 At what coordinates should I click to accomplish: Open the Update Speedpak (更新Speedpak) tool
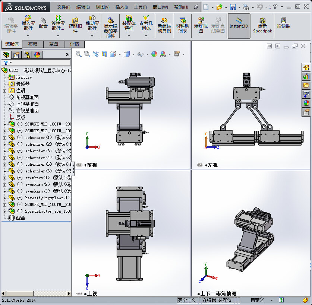[262, 25]
